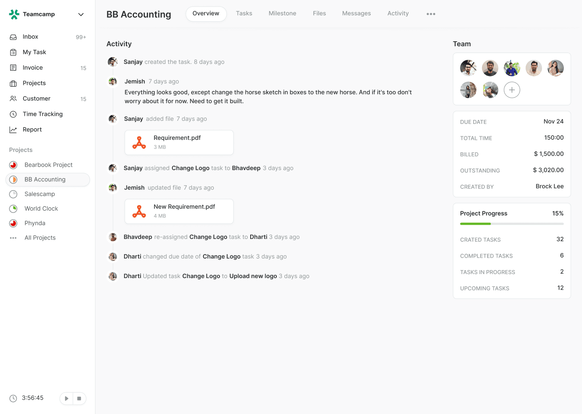Open the Report chart icon

[14, 129]
